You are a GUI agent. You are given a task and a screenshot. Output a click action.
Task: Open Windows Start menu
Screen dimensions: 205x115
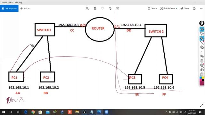(x=4, y=112)
